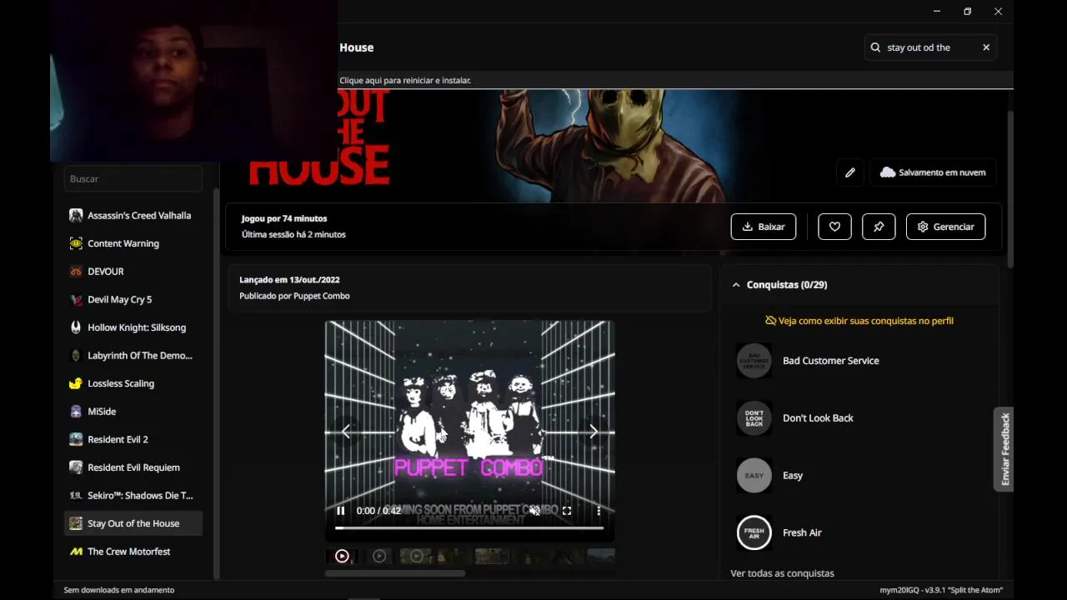Click the edit pencil icon on hero
The height and width of the screenshot is (600, 1067).
[x=850, y=172]
